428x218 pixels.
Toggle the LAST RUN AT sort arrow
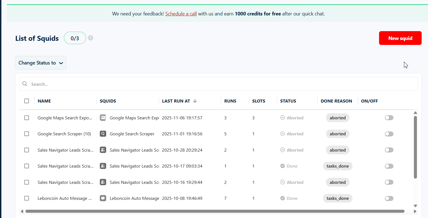[195, 101]
